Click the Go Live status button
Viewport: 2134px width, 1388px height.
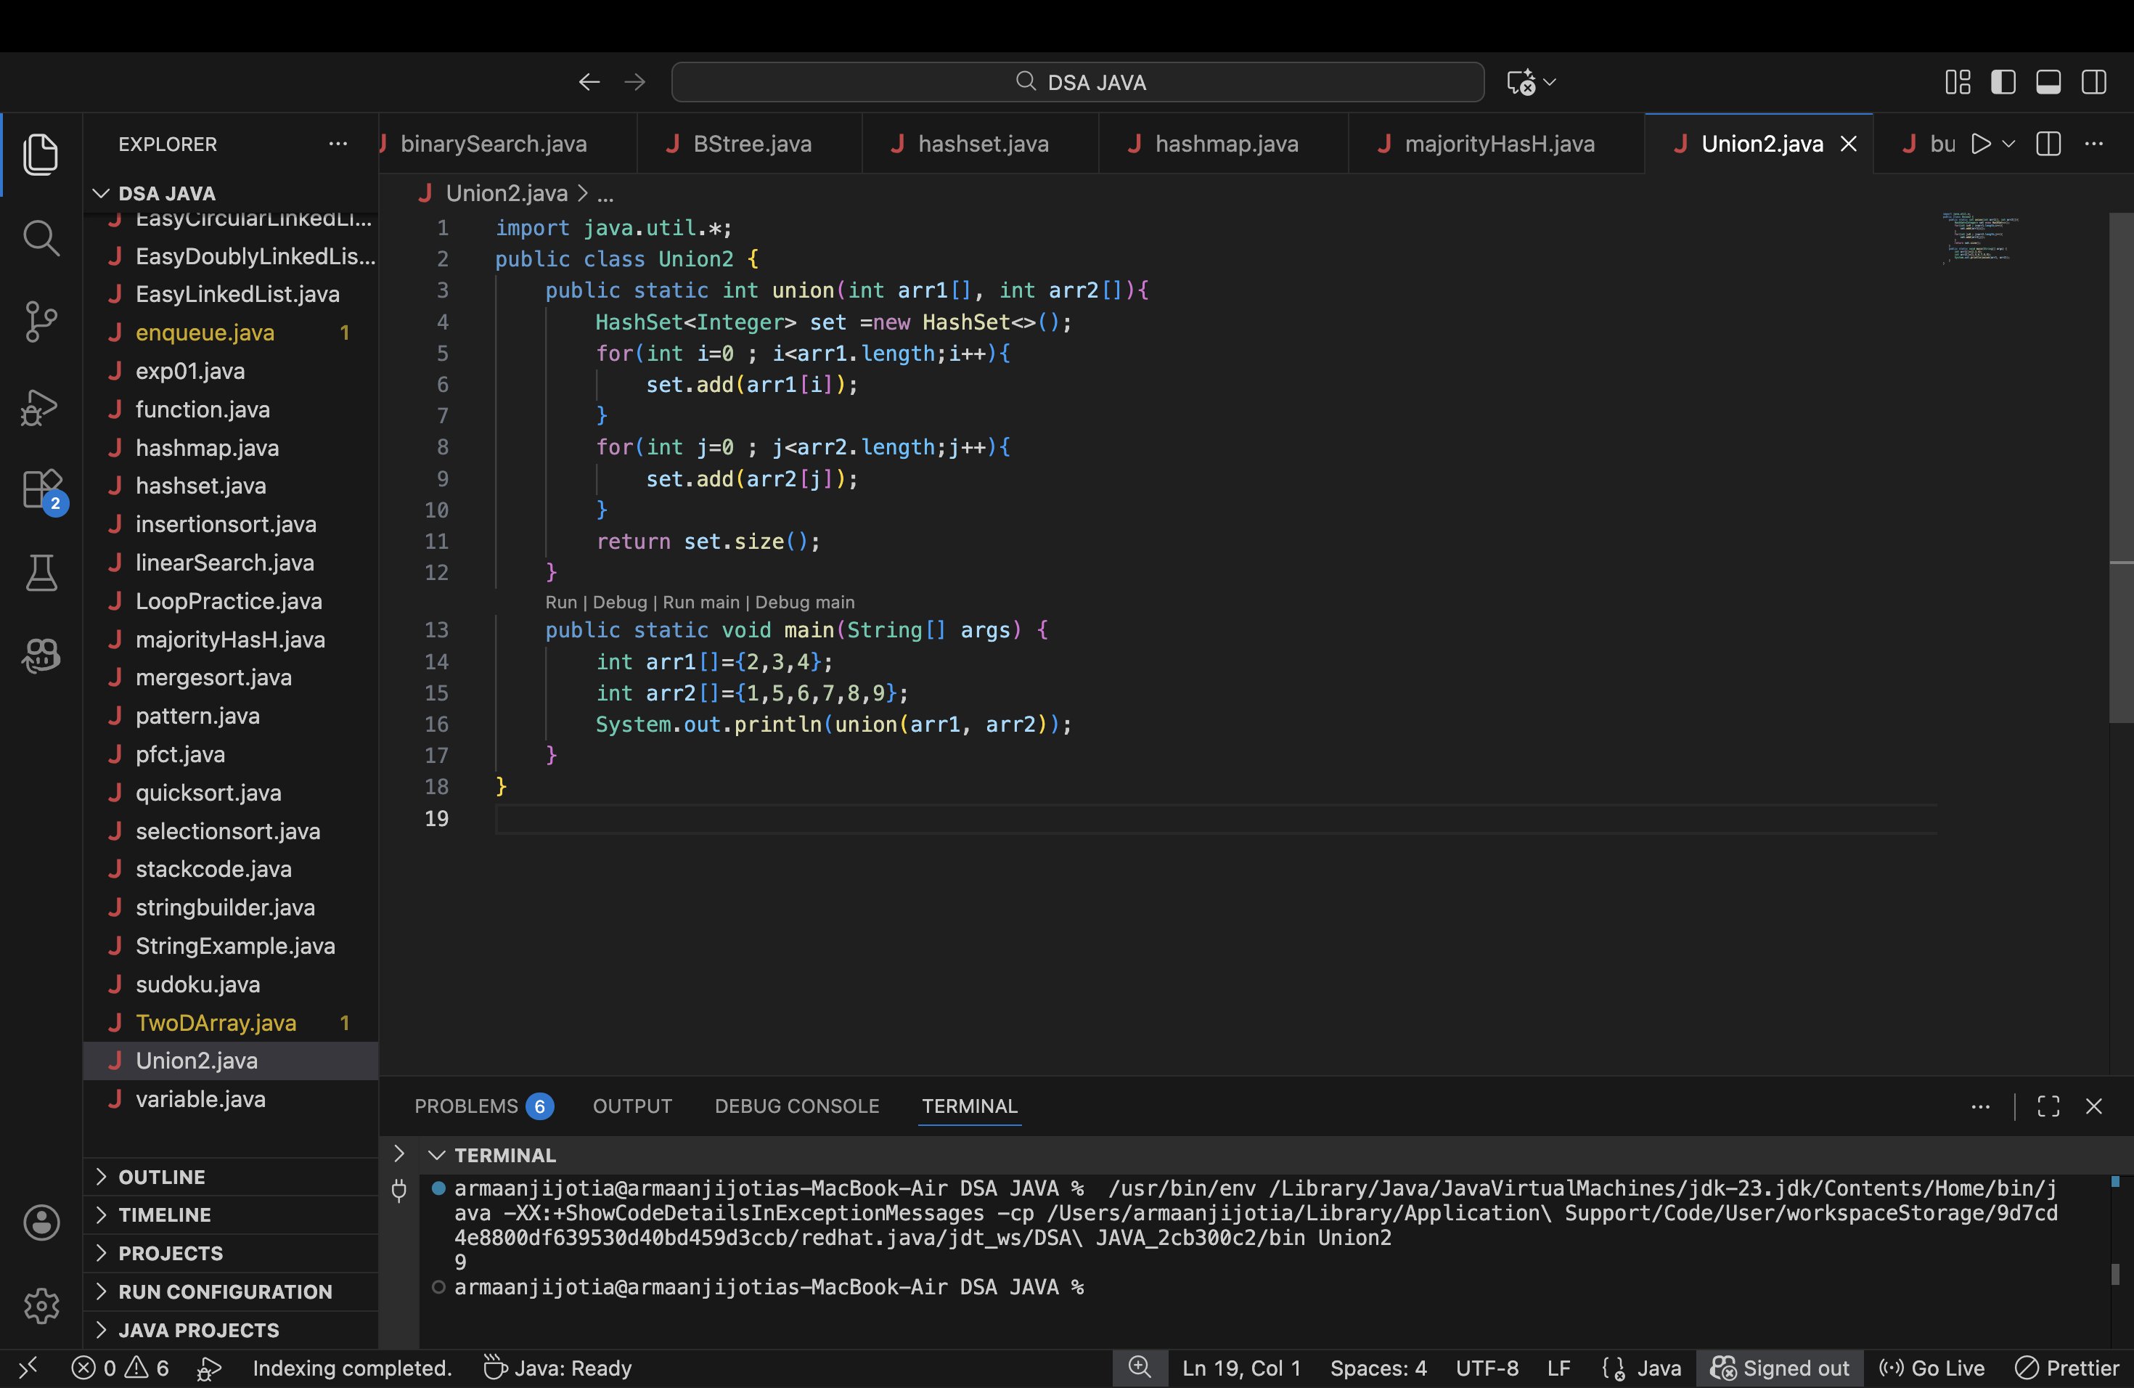(x=1932, y=1368)
